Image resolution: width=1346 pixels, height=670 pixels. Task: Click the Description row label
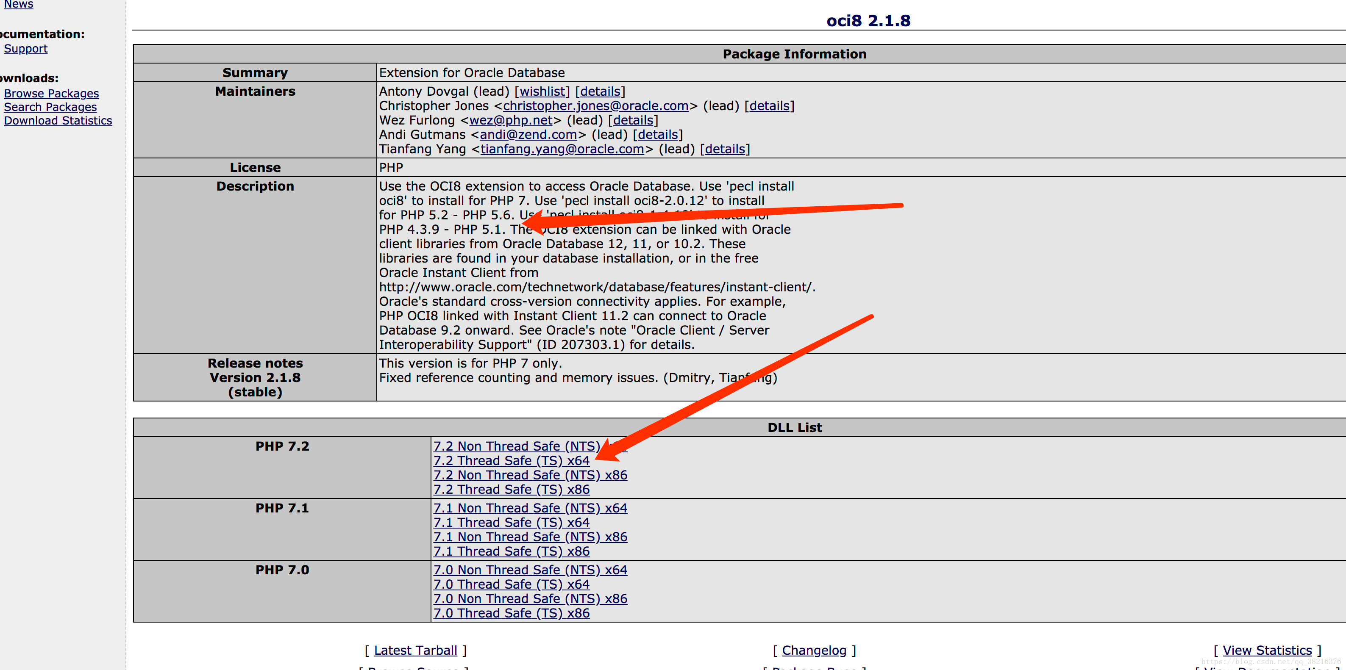[255, 186]
